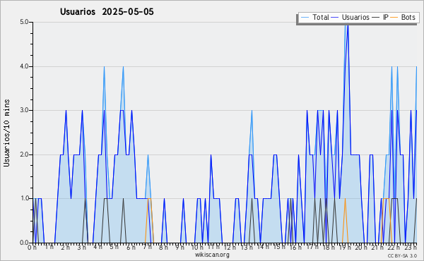Click the '2 h' x-axis label
The image size is (424, 261).
[65, 248]
